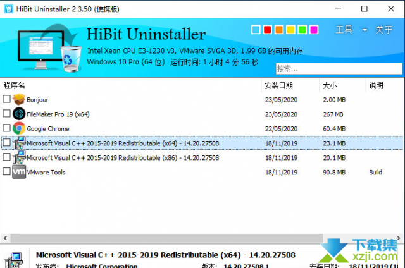Click the Bonjour package icon

[19, 99]
